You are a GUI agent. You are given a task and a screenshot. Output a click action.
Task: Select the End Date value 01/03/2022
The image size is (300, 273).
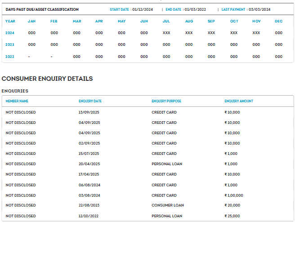[195, 9]
